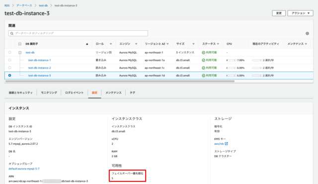Collapse all rows via header minus icon
Screen dimensions: 318x184
coord(20,44)
